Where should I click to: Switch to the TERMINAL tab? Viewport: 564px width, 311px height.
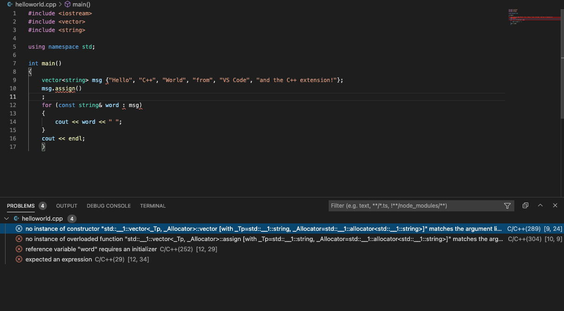(152, 206)
